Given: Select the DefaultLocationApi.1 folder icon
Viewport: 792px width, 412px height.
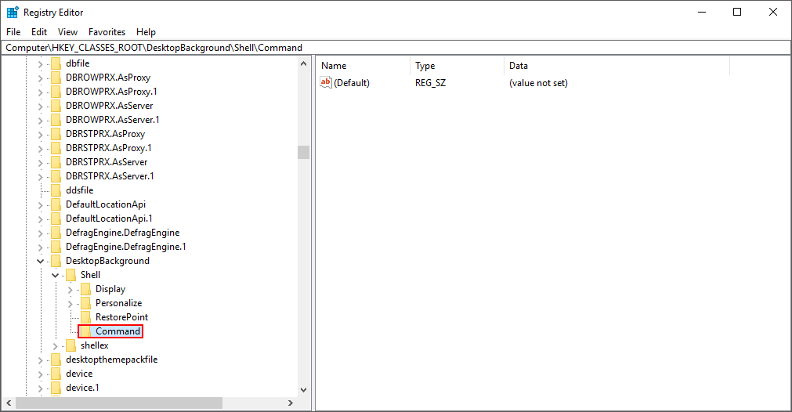Looking at the screenshot, I should point(56,219).
